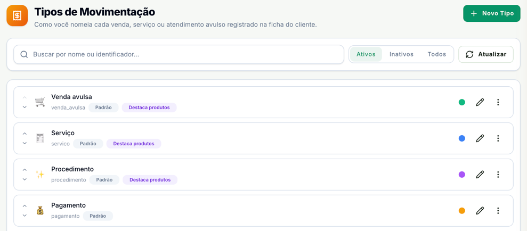Select the Ativos filter tab
The height and width of the screenshot is (231, 527).
click(x=366, y=54)
